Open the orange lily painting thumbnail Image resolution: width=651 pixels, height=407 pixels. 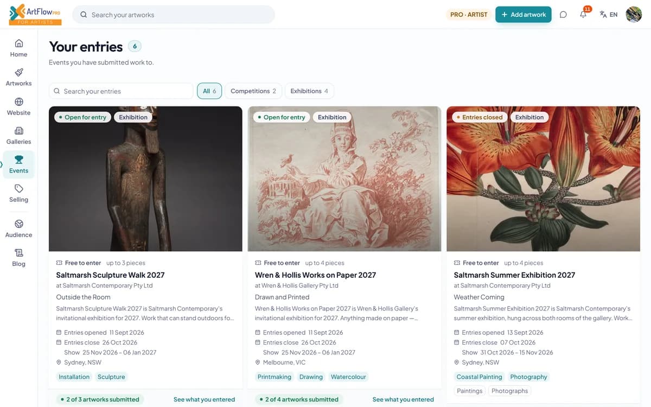(543, 179)
